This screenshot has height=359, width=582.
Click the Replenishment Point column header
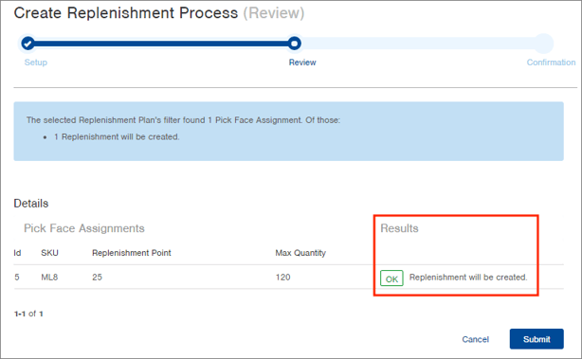coord(132,253)
